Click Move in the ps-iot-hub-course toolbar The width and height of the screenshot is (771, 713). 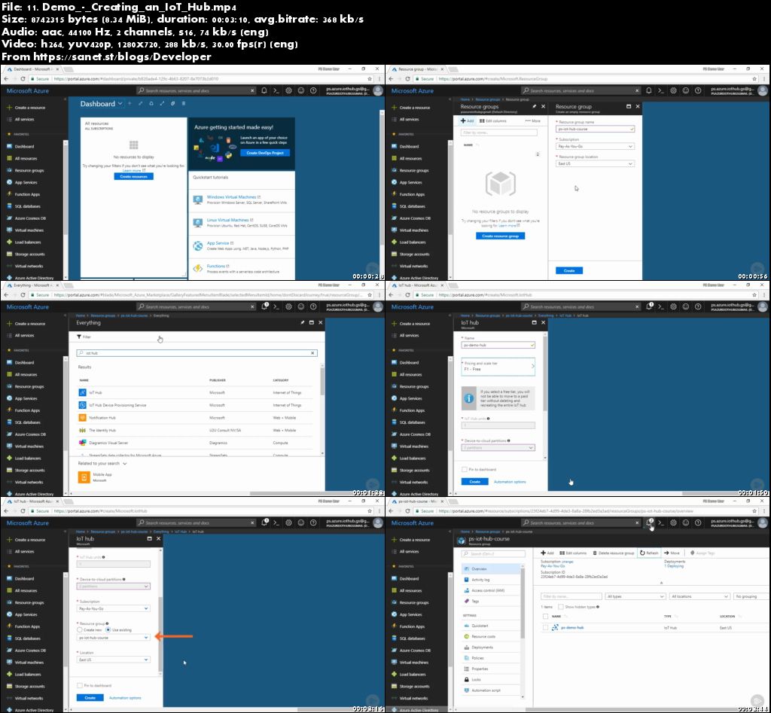tap(672, 553)
